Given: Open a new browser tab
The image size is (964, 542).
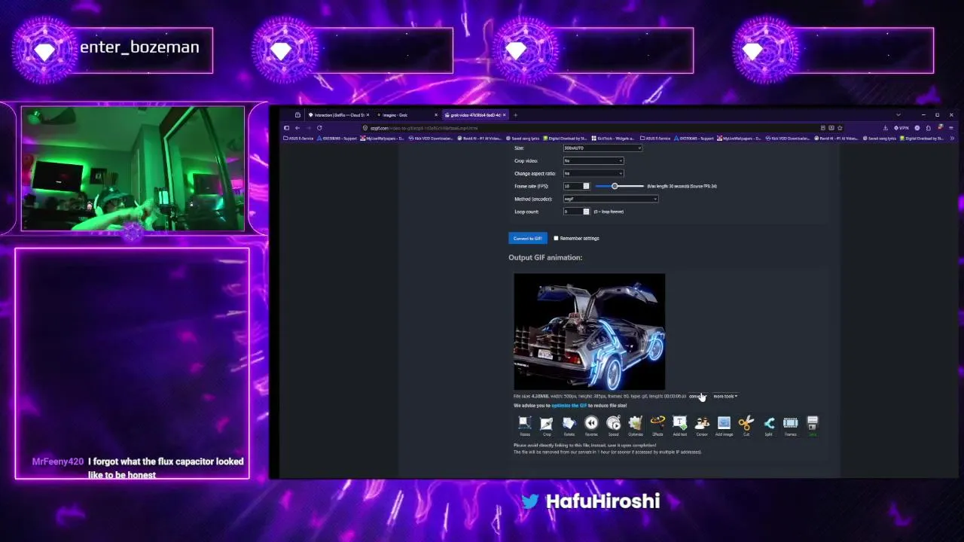Looking at the screenshot, I should tap(515, 115).
